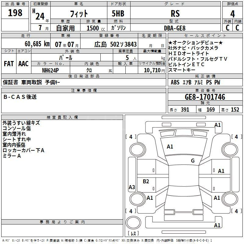Click equipment "ABS"
This screenshot has height=244, width=244.
(175, 82)
